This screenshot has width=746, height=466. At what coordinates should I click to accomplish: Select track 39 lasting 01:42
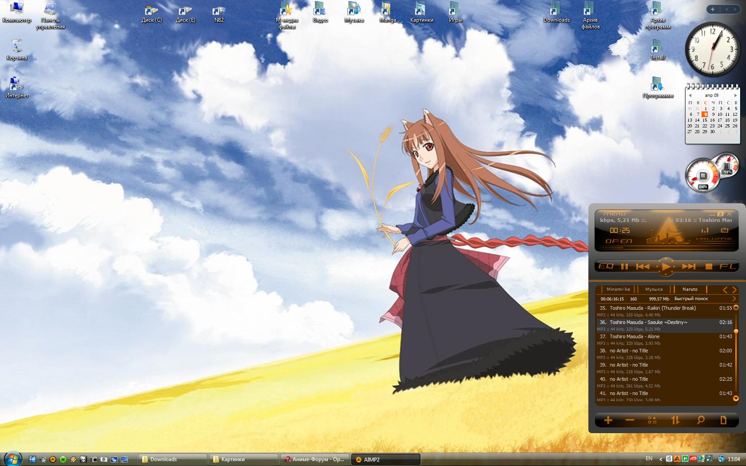pos(664,368)
